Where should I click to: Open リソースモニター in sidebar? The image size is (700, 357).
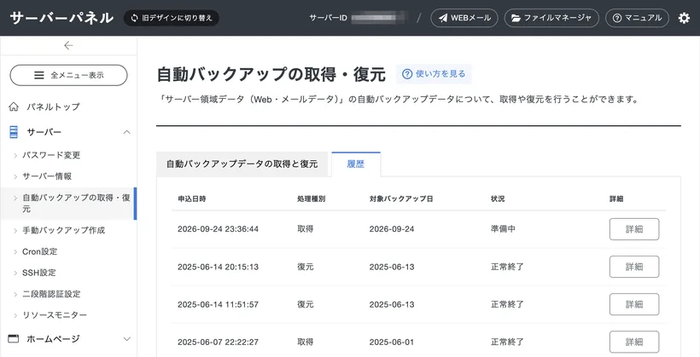[x=55, y=315]
